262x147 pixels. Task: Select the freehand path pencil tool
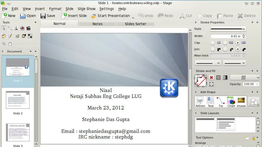click(x=10, y=36)
